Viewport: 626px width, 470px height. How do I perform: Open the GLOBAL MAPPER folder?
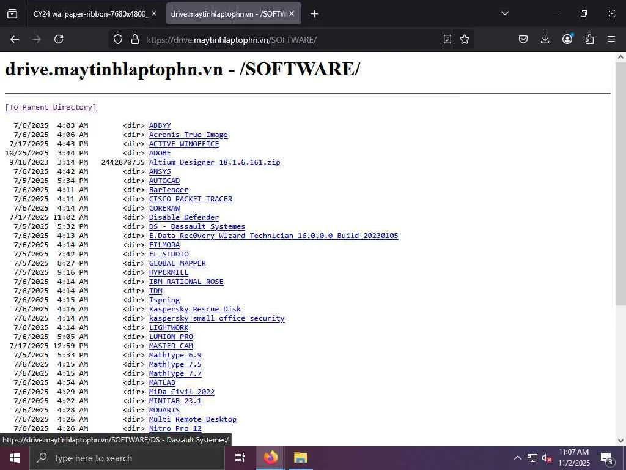pos(178,263)
